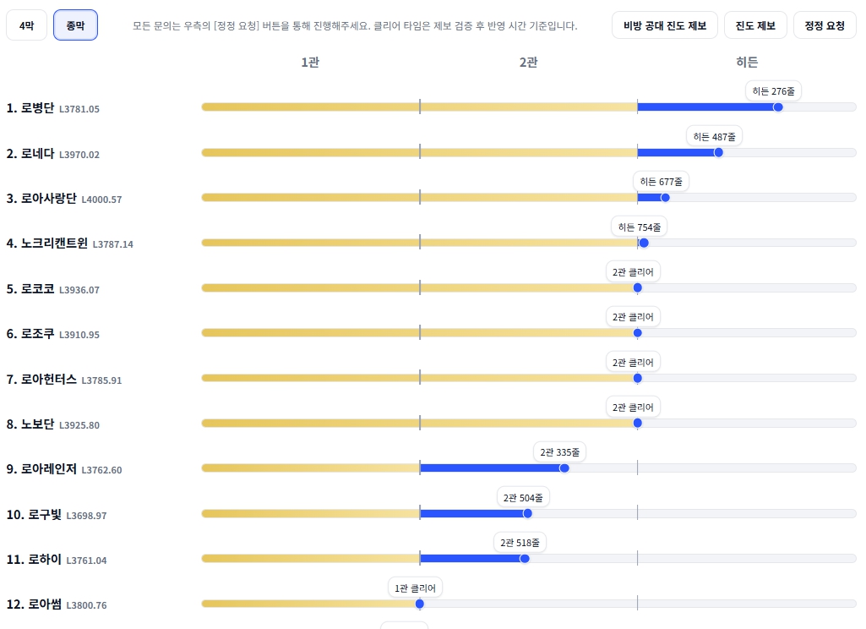Click the 로하이 progress bar handle

(x=525, y=558)
